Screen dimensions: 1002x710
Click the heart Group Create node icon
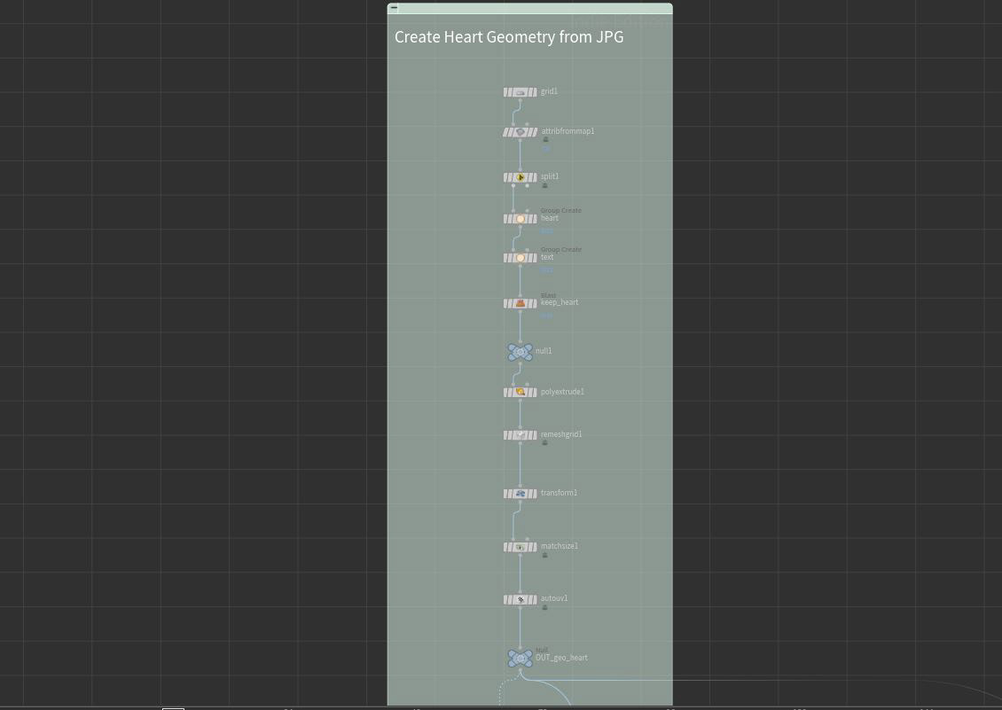[521, 218]
